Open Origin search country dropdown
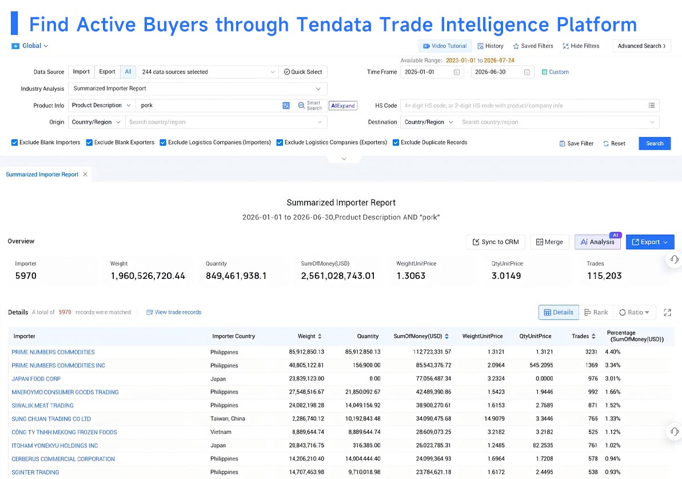682x479 pixels. 226,122
